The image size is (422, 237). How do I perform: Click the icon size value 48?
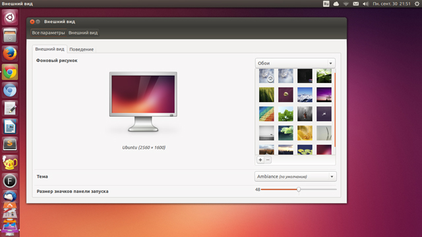coord(257,190)
